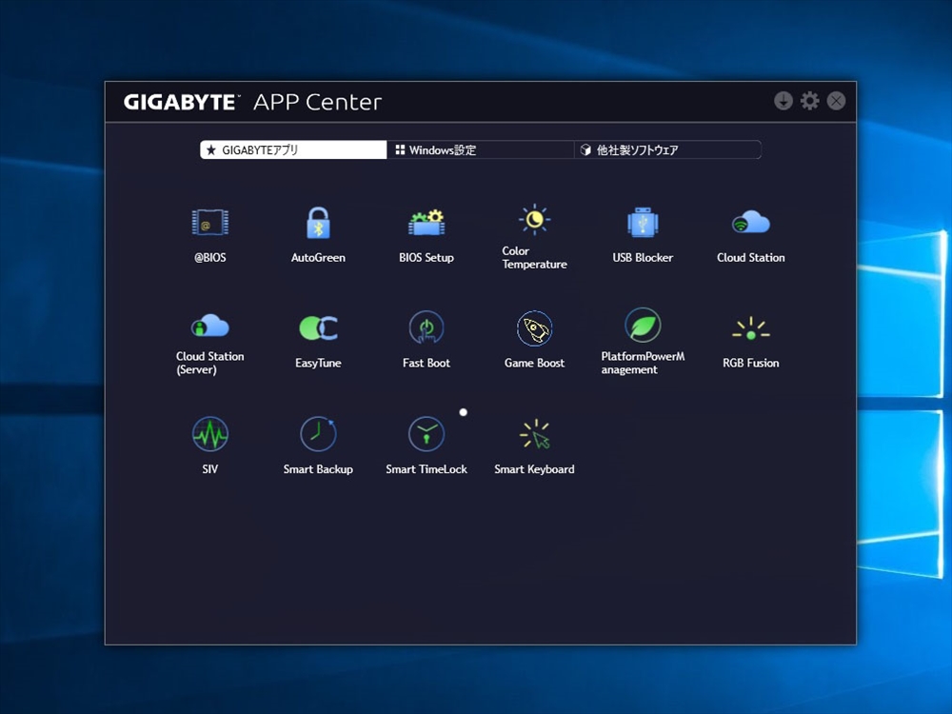Click the "BIOS Setup" label text
Viewport: 952px width, 714px height.
(x=426, y=257)
